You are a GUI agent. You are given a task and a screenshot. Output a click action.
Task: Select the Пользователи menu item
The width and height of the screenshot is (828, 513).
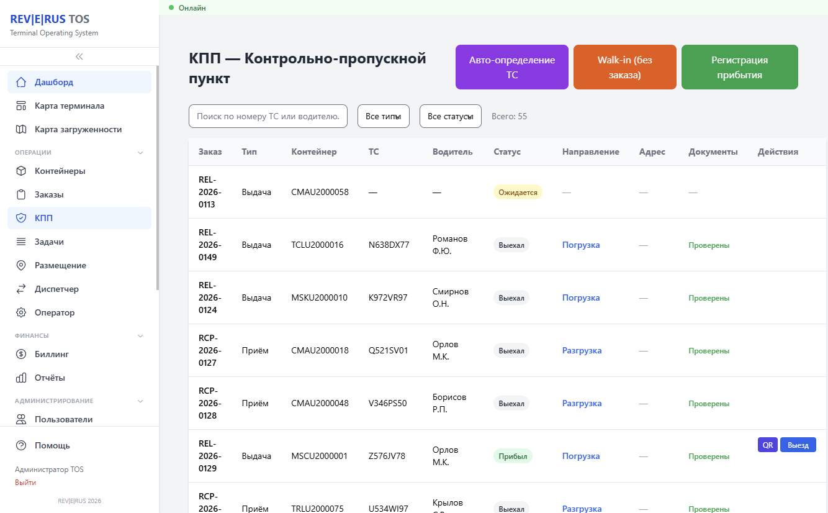(62, 419)
